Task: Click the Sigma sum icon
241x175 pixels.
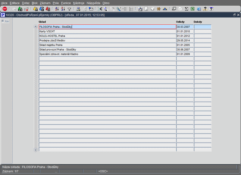Action: (x=186, y=9)
